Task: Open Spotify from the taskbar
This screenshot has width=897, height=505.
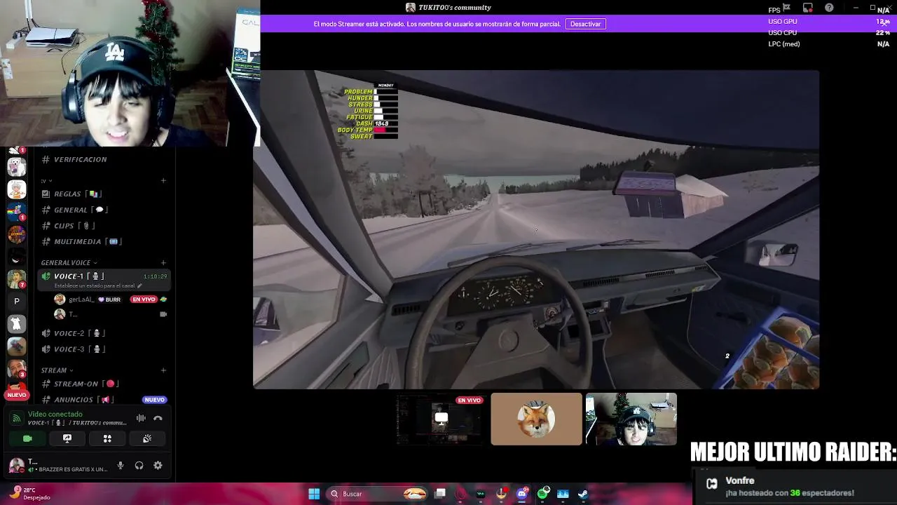Action: pyautogui.click(x=543, y=494)
